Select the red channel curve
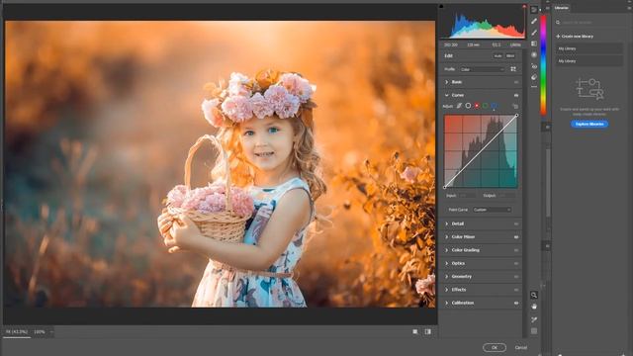The width and height of the screenshot is (633, 356). 477,106
